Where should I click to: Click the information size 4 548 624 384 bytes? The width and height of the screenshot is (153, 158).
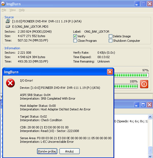[x=32, y=57]
